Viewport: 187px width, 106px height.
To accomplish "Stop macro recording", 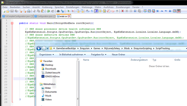I will click(x=127, y=11).
